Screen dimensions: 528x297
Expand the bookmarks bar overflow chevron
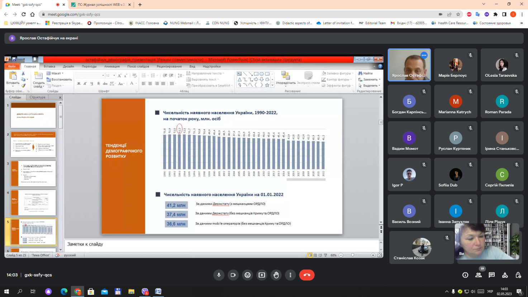click(x=521, y=23)
